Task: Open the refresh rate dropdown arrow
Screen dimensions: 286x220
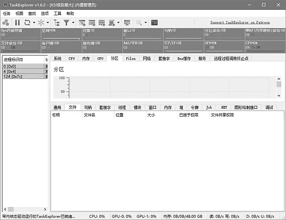Action: pos(34,23)
